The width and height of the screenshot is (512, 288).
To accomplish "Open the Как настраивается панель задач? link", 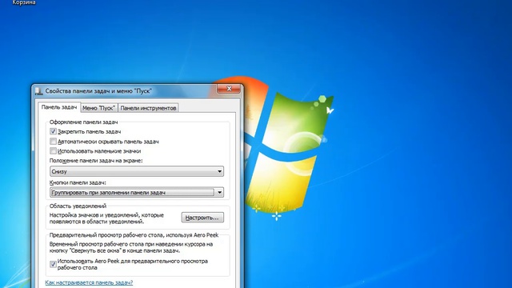I will pyautogui.click(x=89, y=282).
